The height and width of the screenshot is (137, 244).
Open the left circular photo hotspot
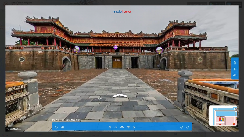click(76, 49)
